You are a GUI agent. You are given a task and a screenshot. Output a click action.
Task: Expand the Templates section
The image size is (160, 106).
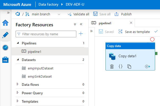pyautogui.click(x=18, y=101)
